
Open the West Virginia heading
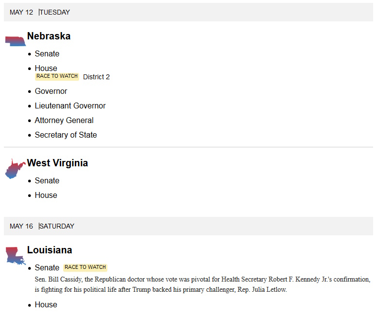(57, 163)
